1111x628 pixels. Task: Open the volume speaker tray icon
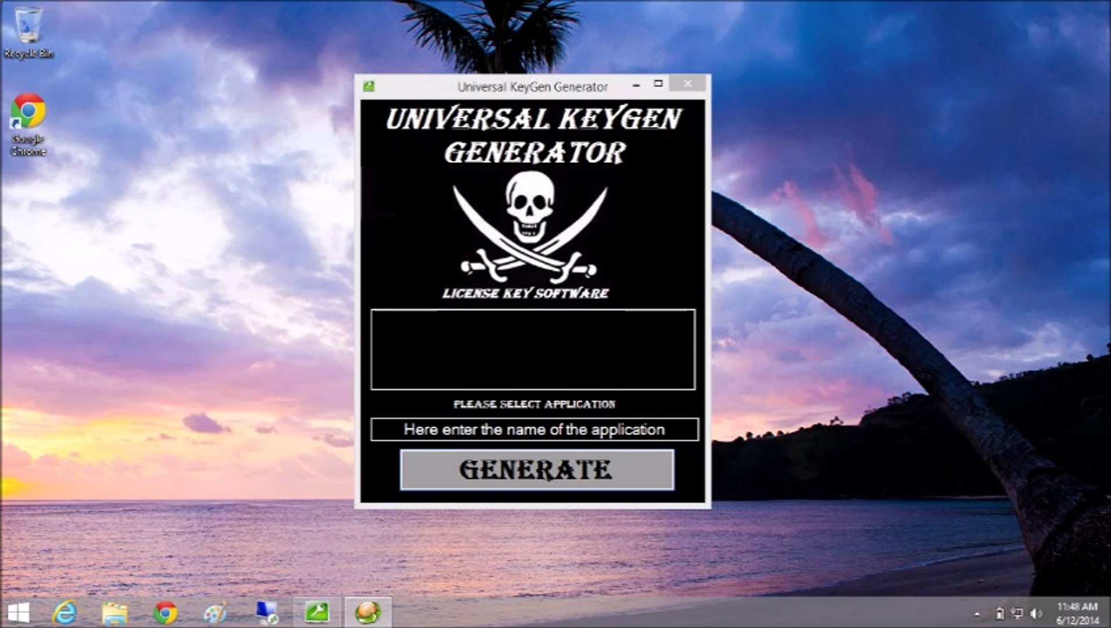[x=1036, y=614]
